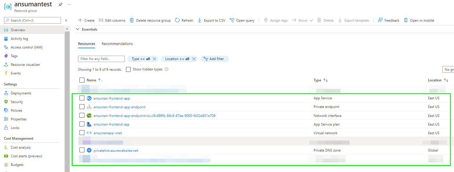Open the grouping dropdown
This screenshot has width=454, height=172.
(448, 70)
